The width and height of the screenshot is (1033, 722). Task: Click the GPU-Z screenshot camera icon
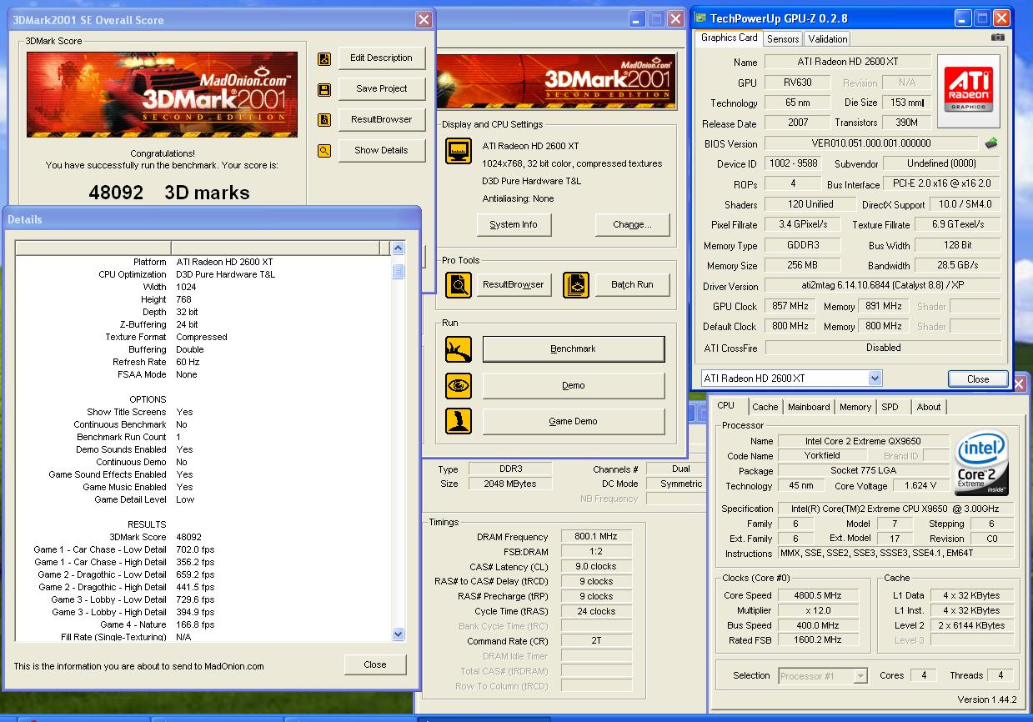[x=998, y=38]
